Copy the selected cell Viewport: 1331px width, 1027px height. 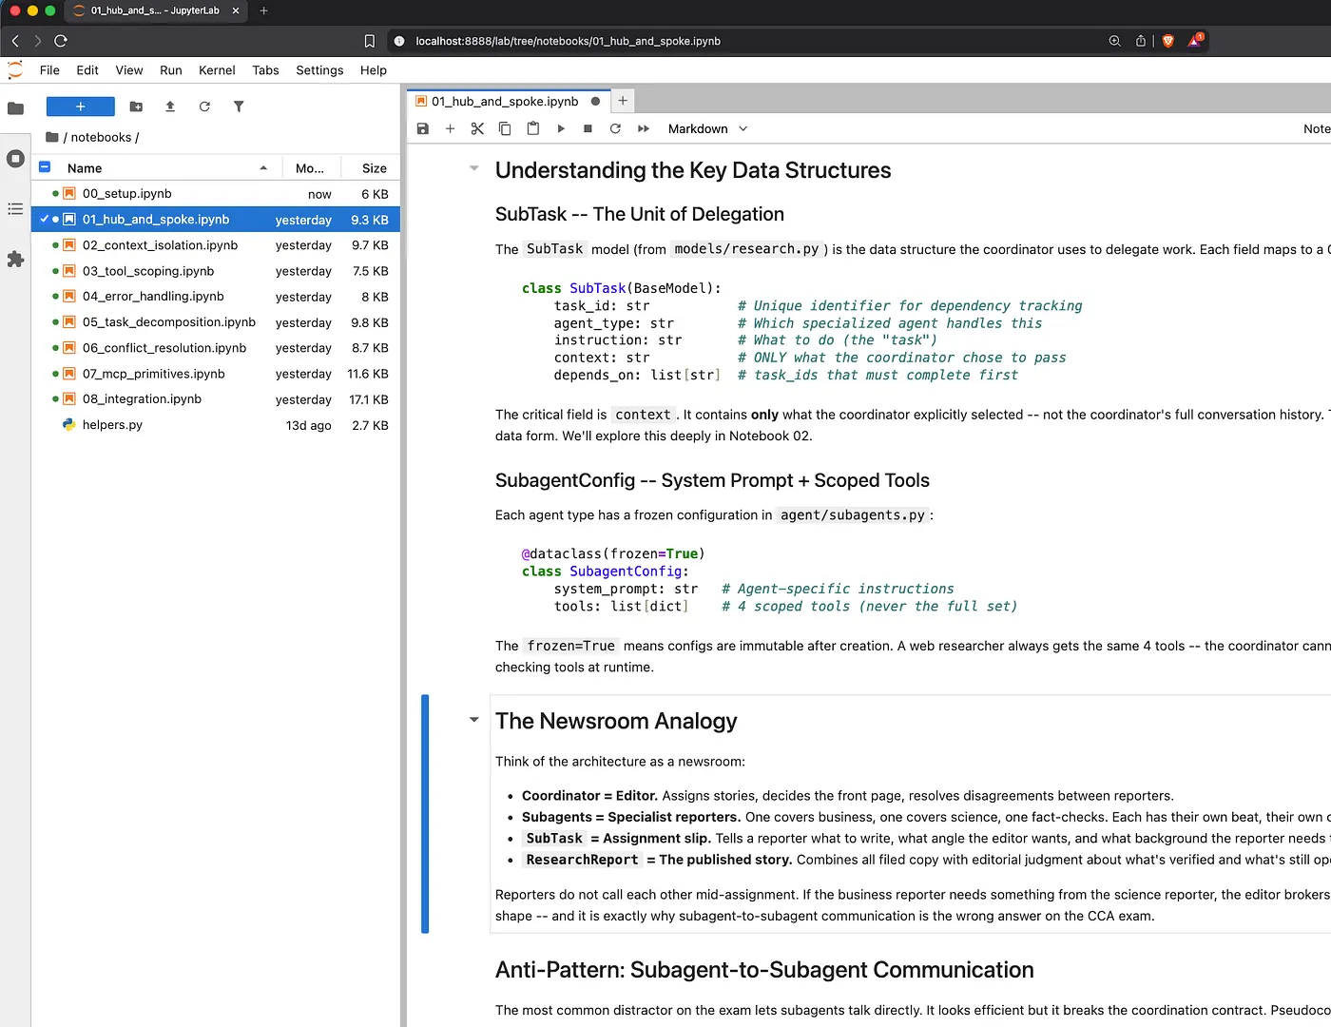pos(505,128)
